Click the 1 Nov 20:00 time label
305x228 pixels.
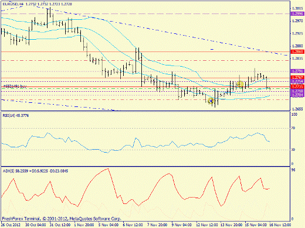tap(84, 224)
